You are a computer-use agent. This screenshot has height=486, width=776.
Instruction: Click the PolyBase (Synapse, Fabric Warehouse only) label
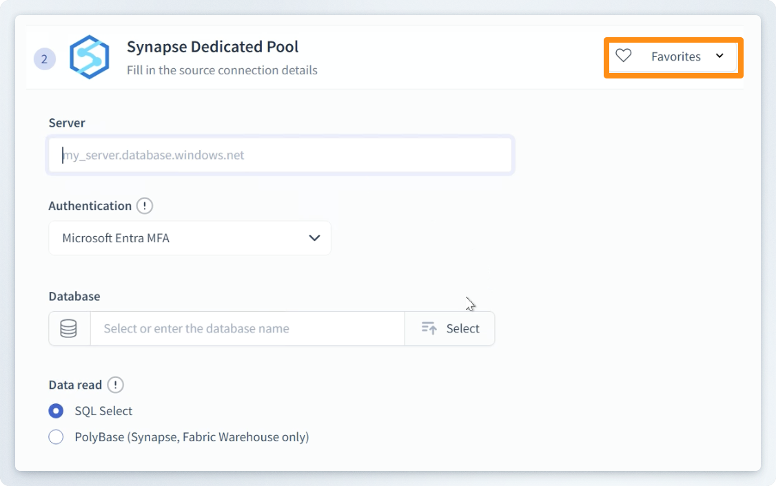[192, 437]
